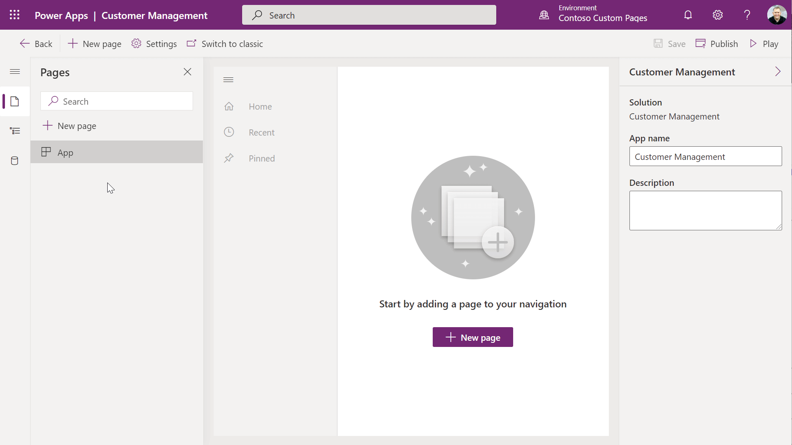Click the Pinned navigation item
Screen dimensions: 792x445
(262, 158)
